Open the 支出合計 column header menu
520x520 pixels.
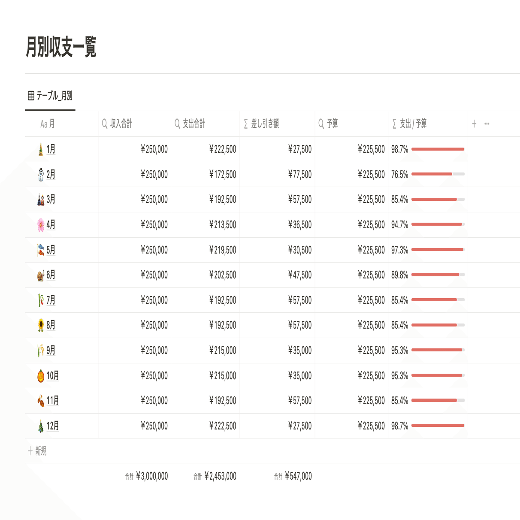[x=205, y=124]
